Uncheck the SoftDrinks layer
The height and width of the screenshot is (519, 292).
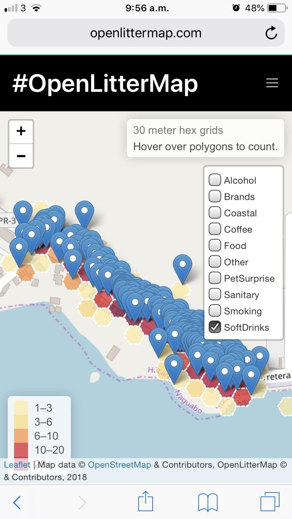[215, 327]
